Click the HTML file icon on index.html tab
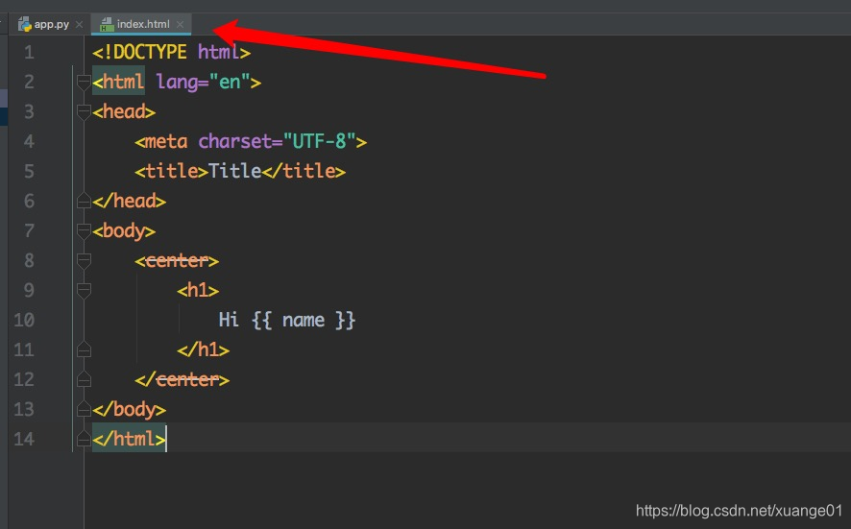 pos(107,24)
